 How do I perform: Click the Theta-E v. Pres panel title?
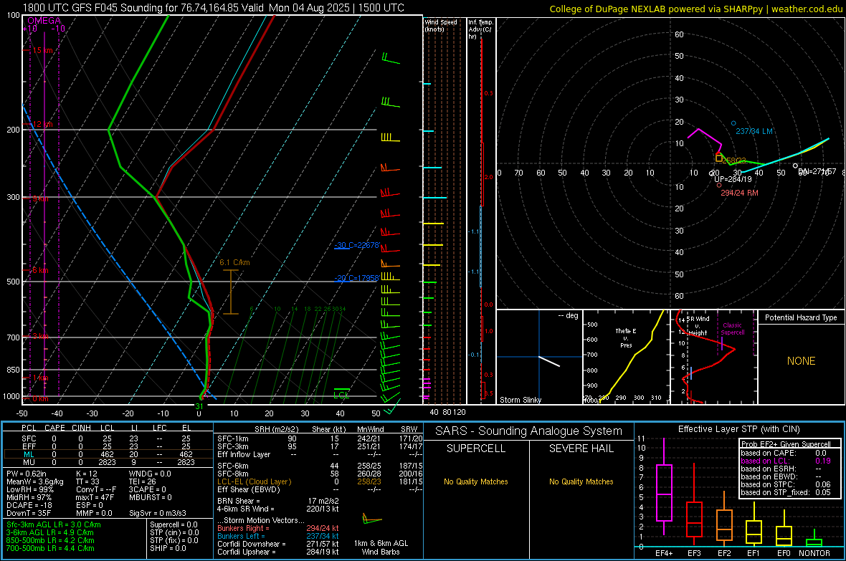[626, 338]
